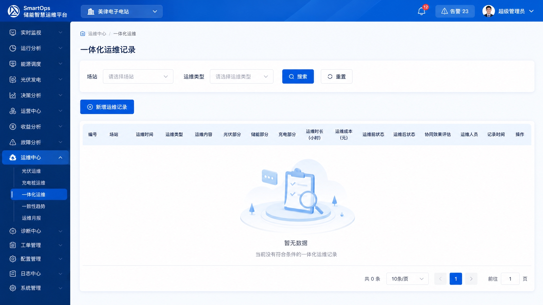Click the 故障分析 warning icon
The width and height of the screenshot is (543, 305).
[13, 142]
